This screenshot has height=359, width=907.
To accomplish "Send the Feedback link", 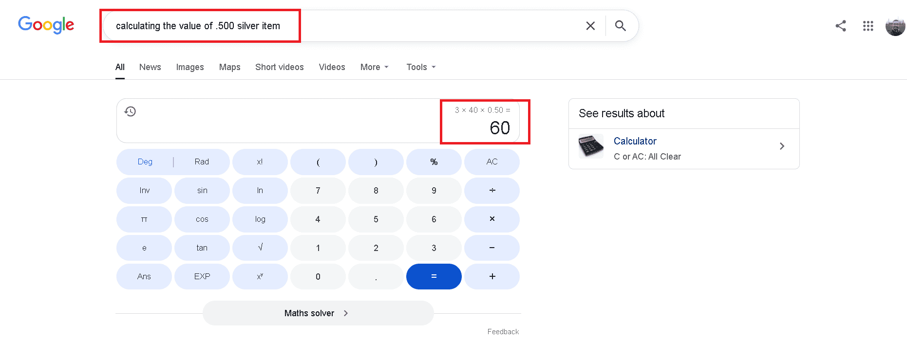I will click(x=503, y=331).
